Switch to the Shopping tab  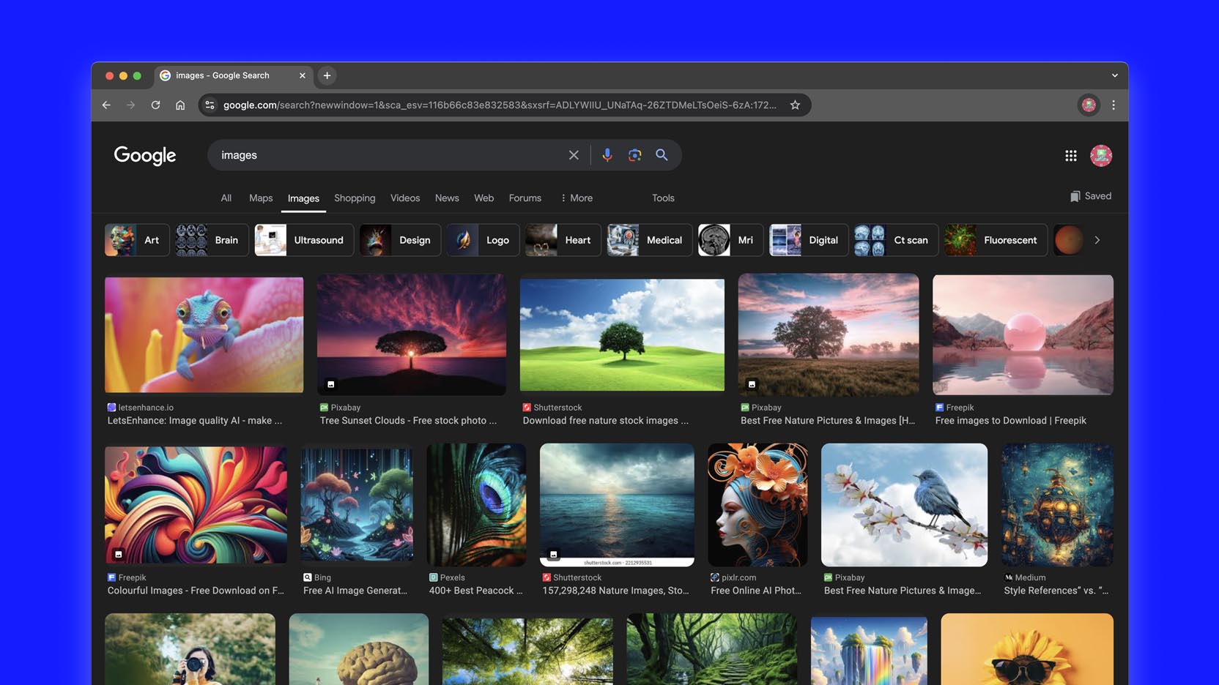click(x=355, y=198)
